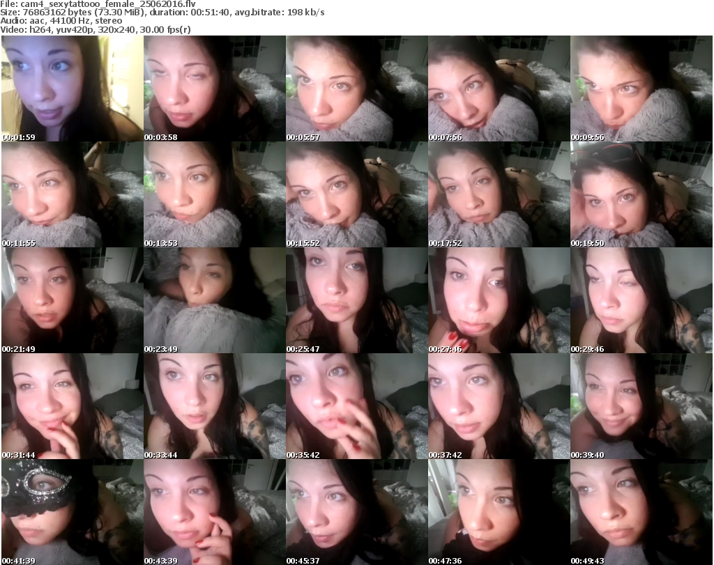Viewport: 714px width, 565px height.
Task: Click the masked-face frame at 00:41:39
Action: (x=73, y=512)
